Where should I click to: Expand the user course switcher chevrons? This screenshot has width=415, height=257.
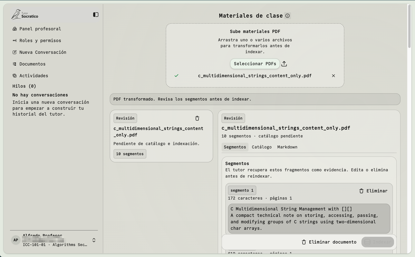point(94,240)
